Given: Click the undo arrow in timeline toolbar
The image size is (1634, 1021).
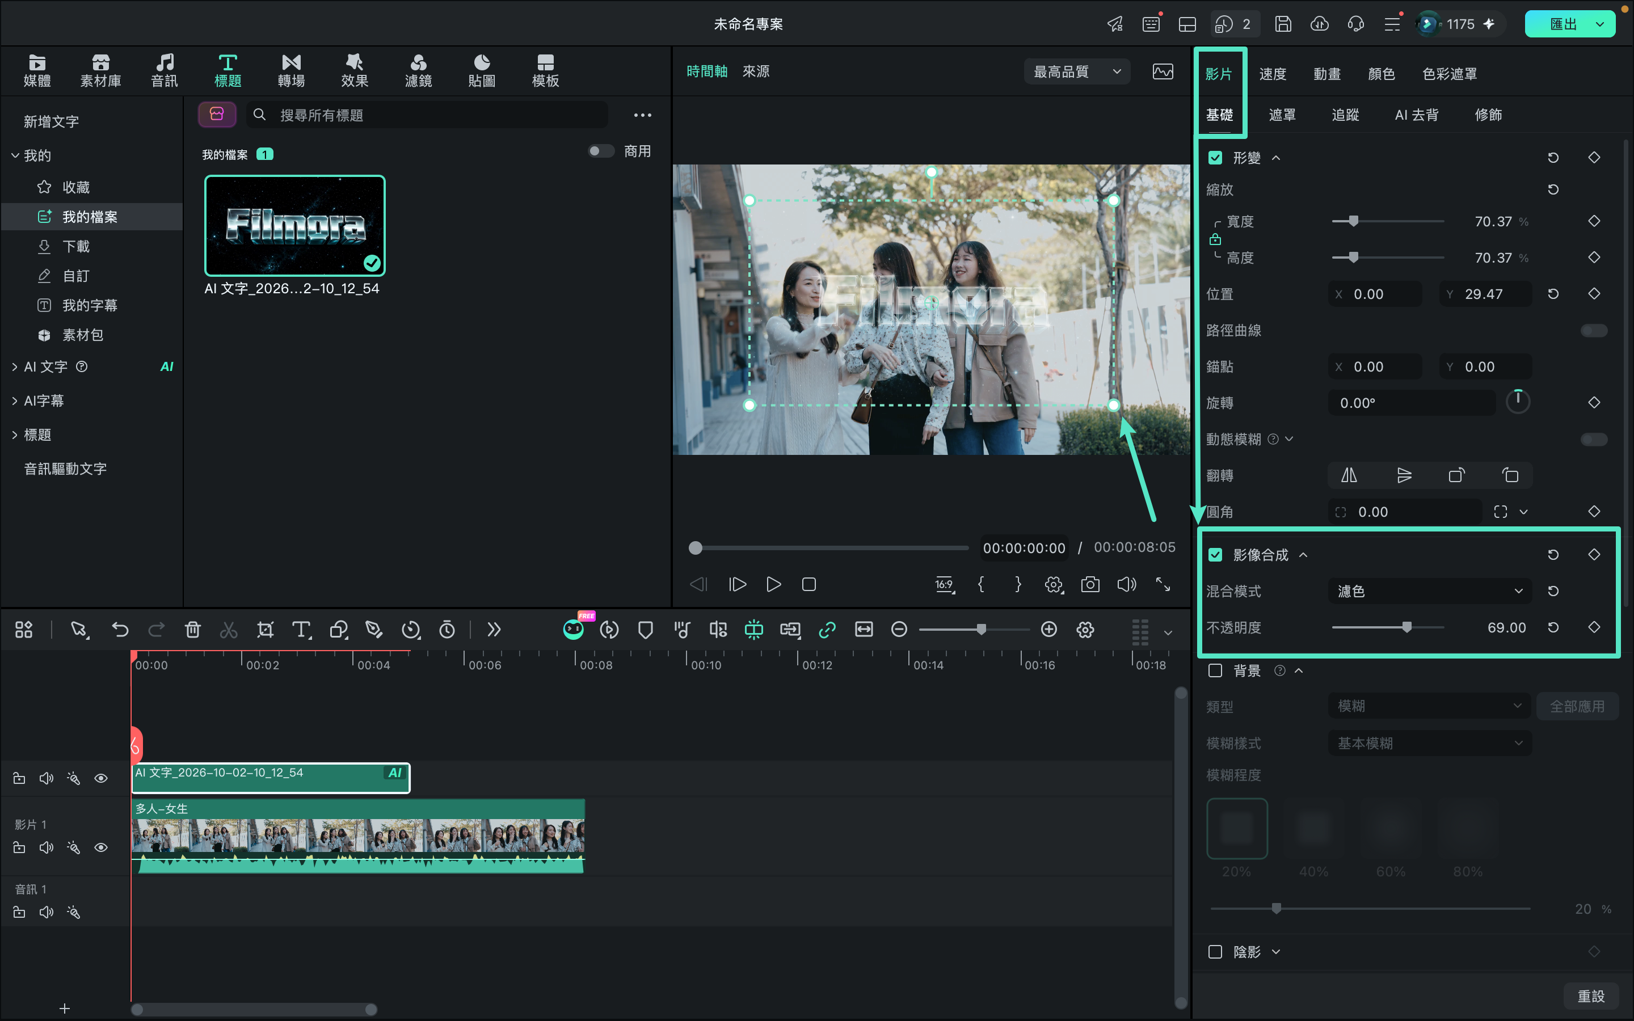Looking at the screenshot, I should pyautogui.click(x=120, y=630).
